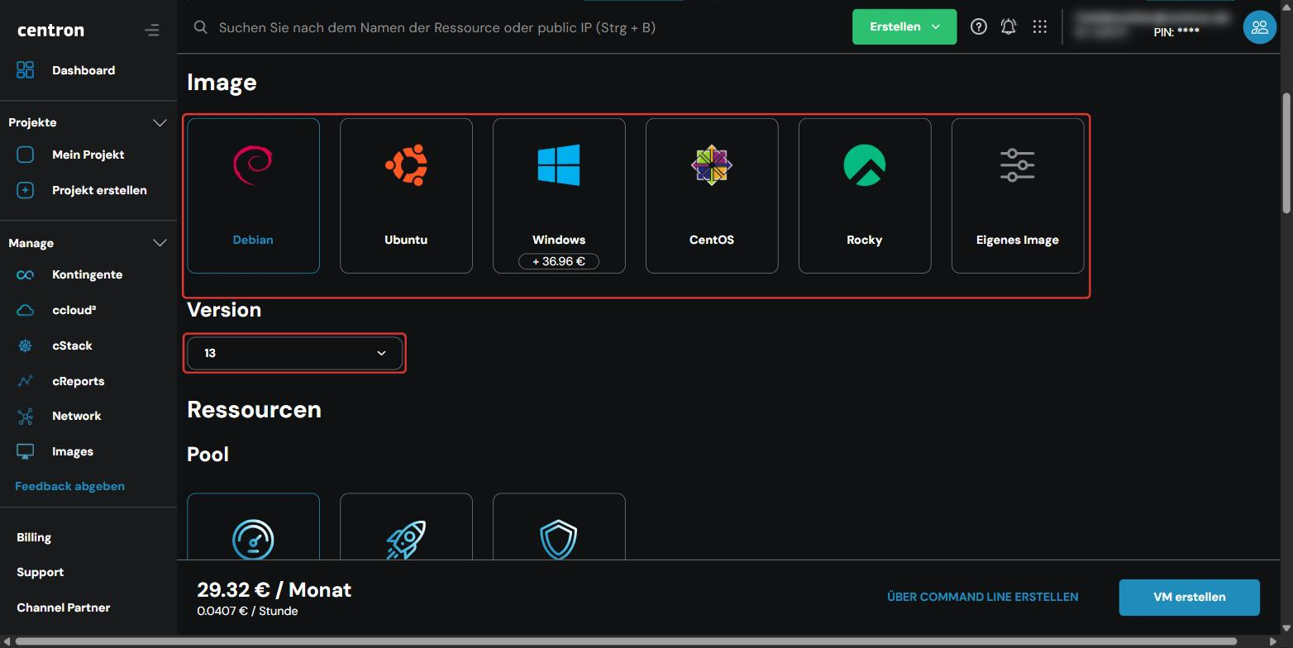Open Projekt erstellen in sidebar
The width and height of the screenshot is (1293, 648).
tap(99, 190)
